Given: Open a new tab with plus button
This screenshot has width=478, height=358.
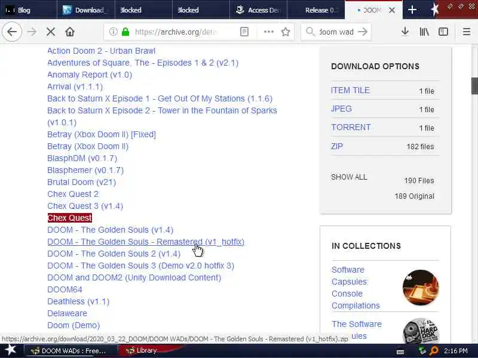Looking at the screenshot, I should (x=412, y=10).
